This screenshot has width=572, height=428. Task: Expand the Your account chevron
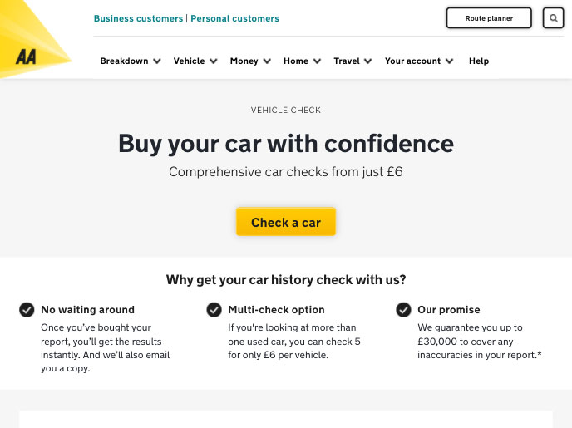coord(450,61)
